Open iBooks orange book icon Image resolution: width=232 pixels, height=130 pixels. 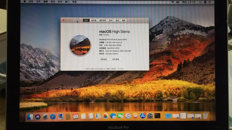pos(135,116)
